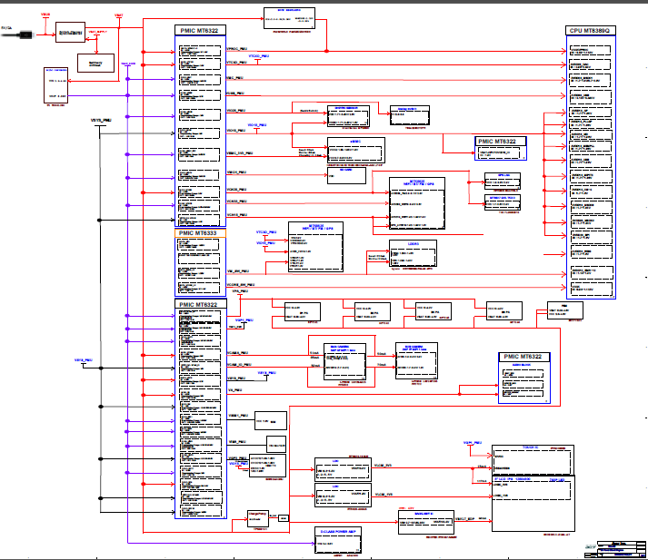
Task: Click the VCORE_SW_PMU rail label
Action: [241, 285]
